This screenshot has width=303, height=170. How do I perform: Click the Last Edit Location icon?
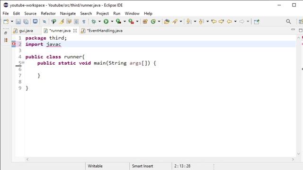[x=214, y=22]
